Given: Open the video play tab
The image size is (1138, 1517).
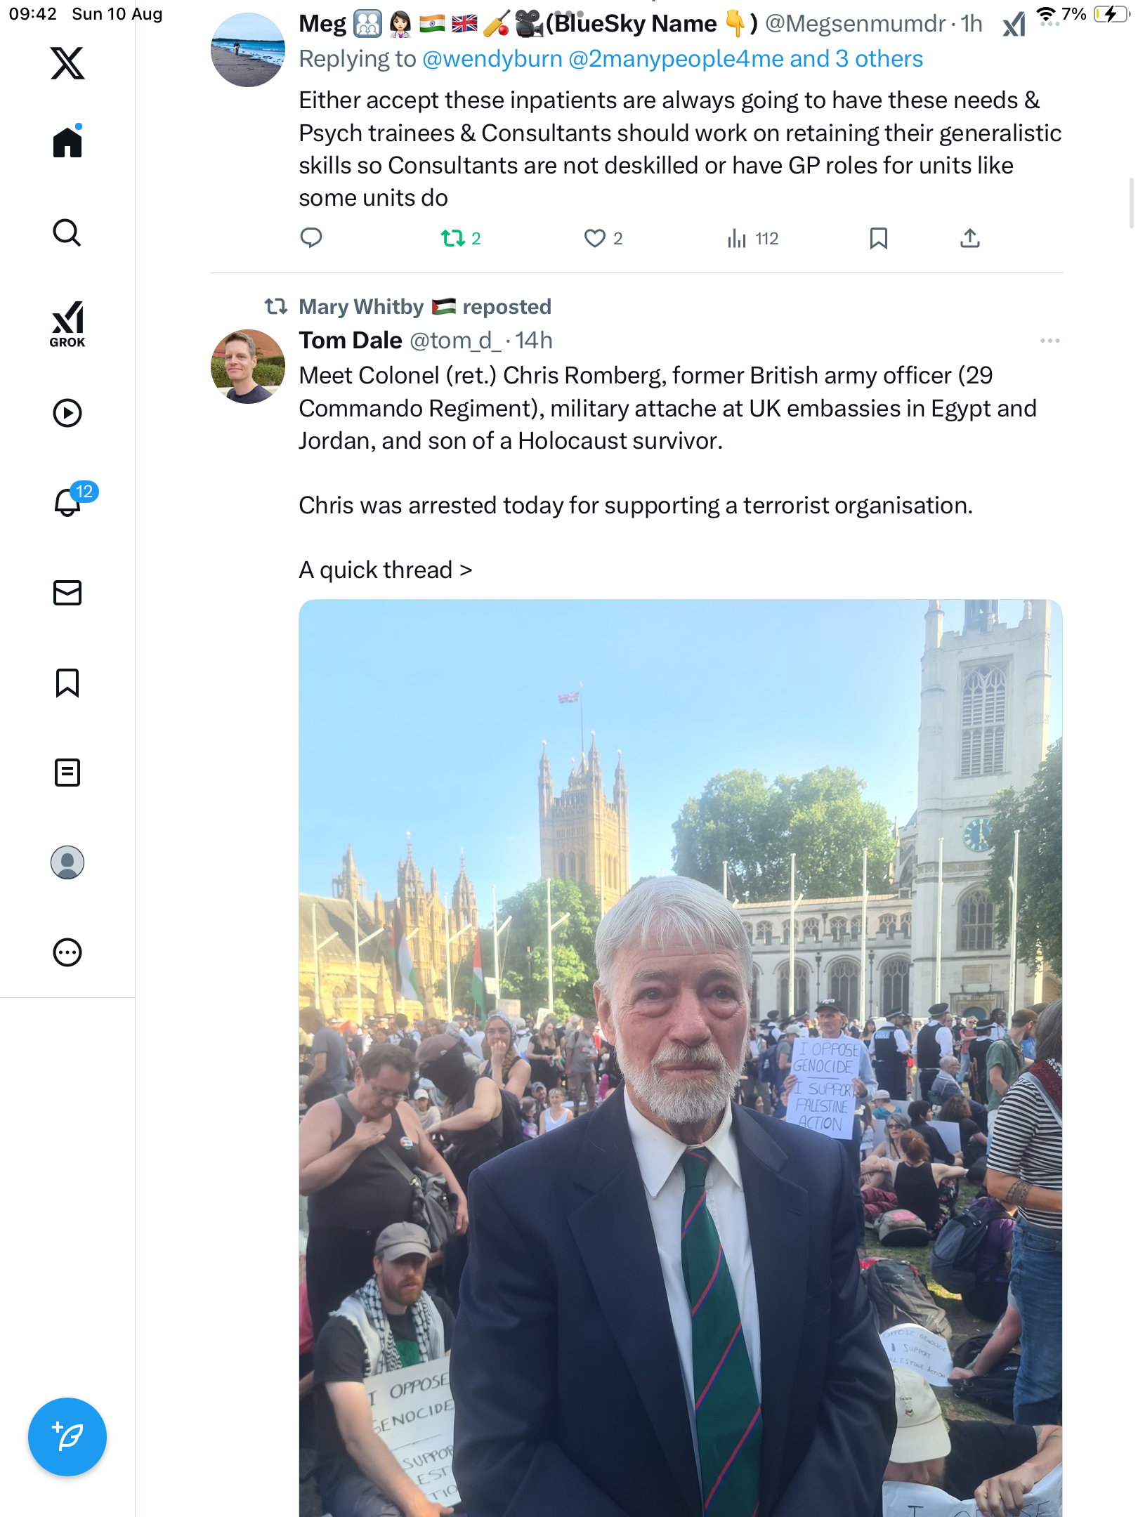Looking at the screenshot, I should click(x=67, y=413).
